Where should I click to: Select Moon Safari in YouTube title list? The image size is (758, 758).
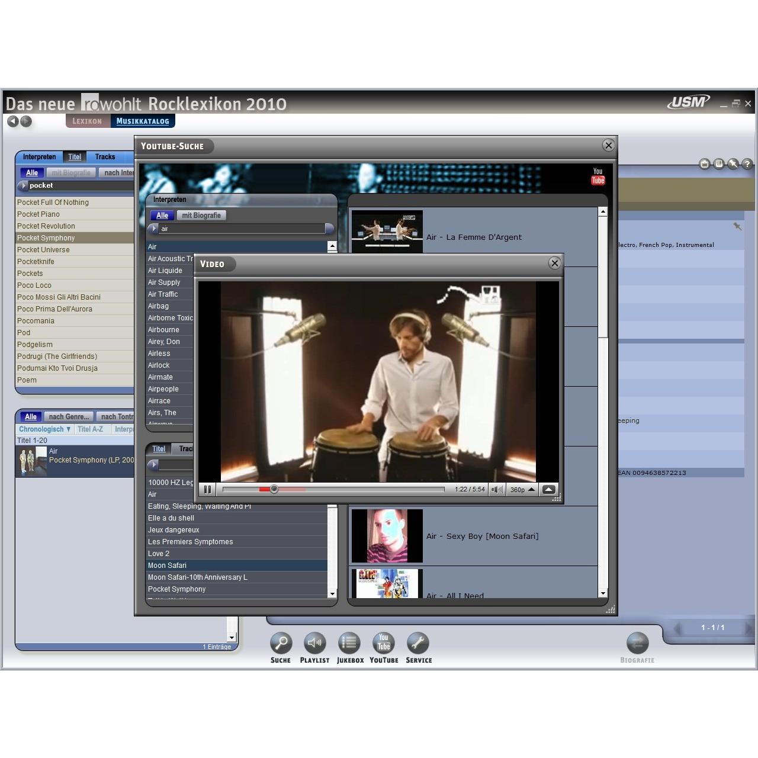click(x=237, y=565)
